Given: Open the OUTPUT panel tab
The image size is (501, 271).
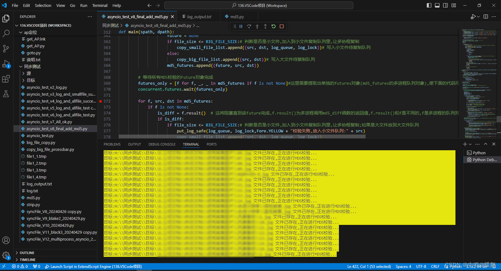Looking at the screenshot, I should point(134,144).
